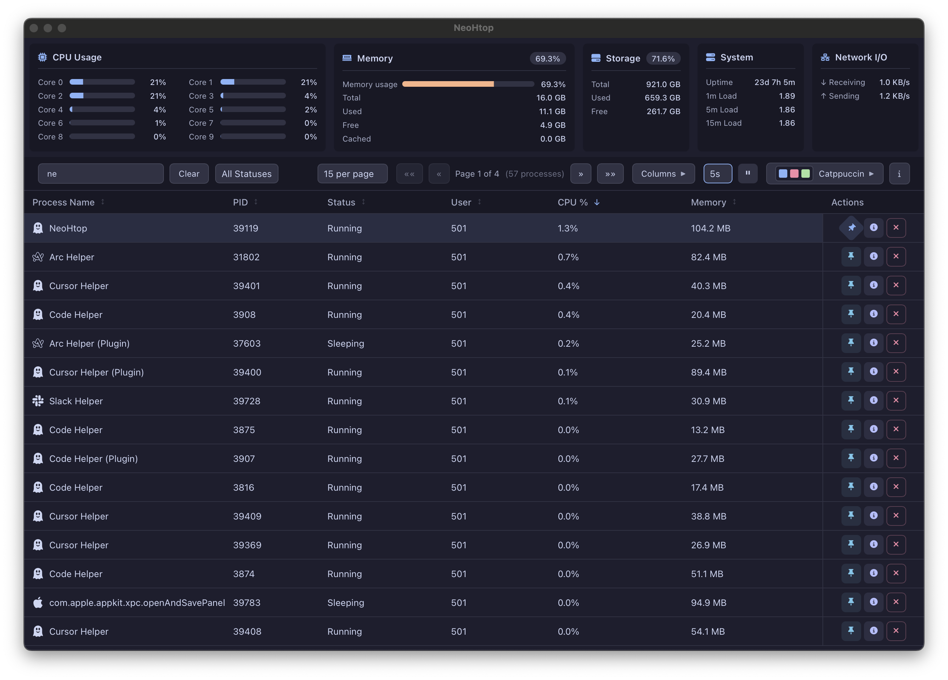Terminate Cursor Helper (Plugin) 39400
948x680 pixels.
(x=896, y=372)
